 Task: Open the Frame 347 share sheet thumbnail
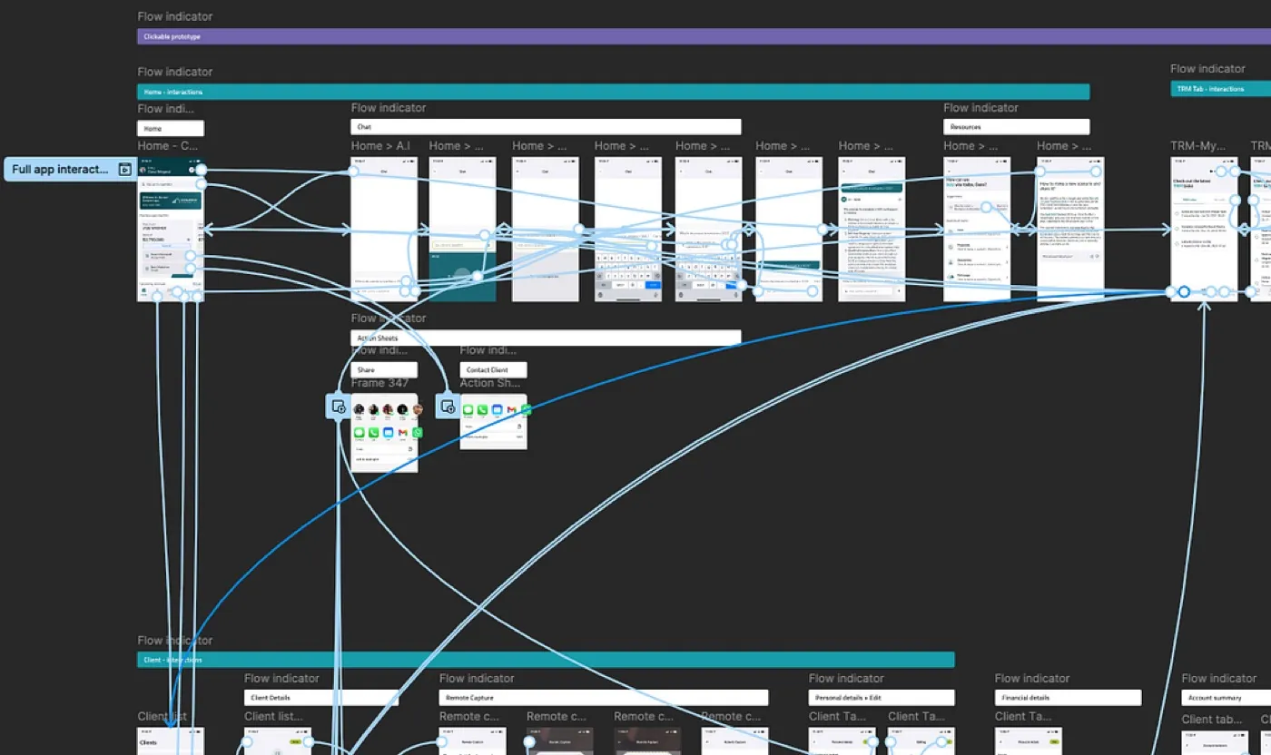(384, 433)
